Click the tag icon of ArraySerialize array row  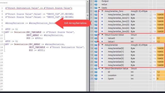[96, 45]
